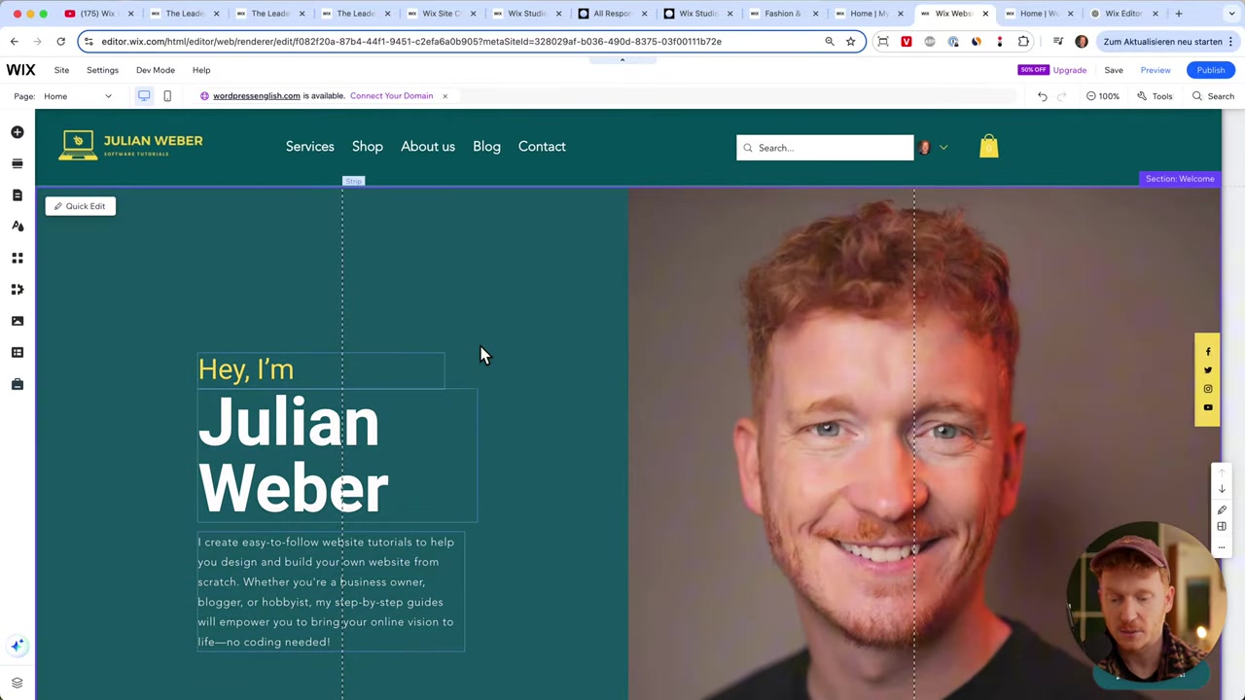Bookmark the page with star icon
The width and height of the screenshot is (1245, 700).
(x=850, y=42)
